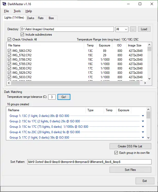Screen dimensions: 158x192
Task: Sort by File Name column header
Action: [45, 45]
